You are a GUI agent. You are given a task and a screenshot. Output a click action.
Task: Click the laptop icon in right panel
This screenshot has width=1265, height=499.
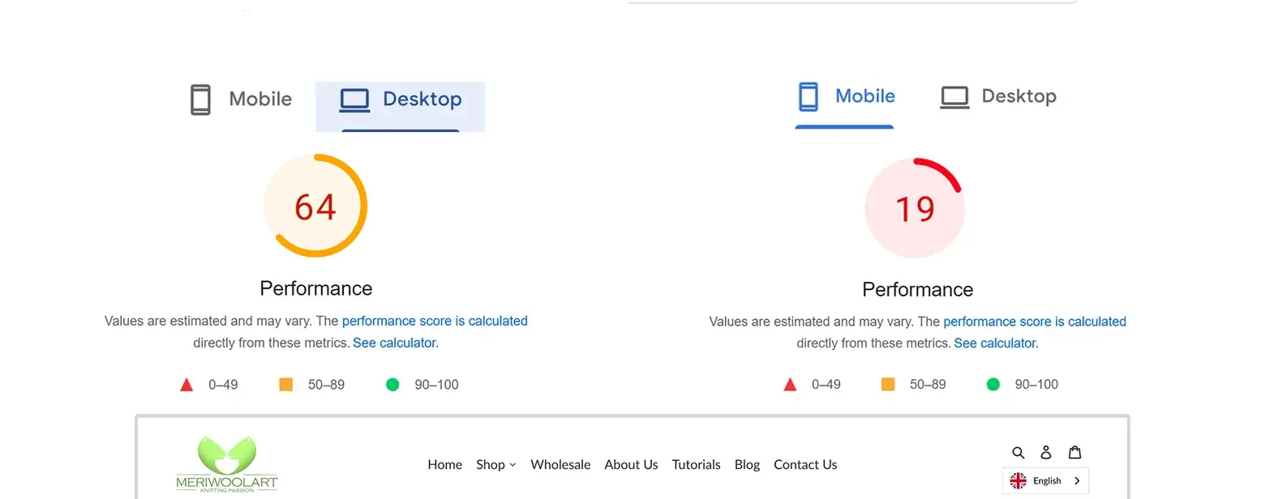tap(954, 97)
